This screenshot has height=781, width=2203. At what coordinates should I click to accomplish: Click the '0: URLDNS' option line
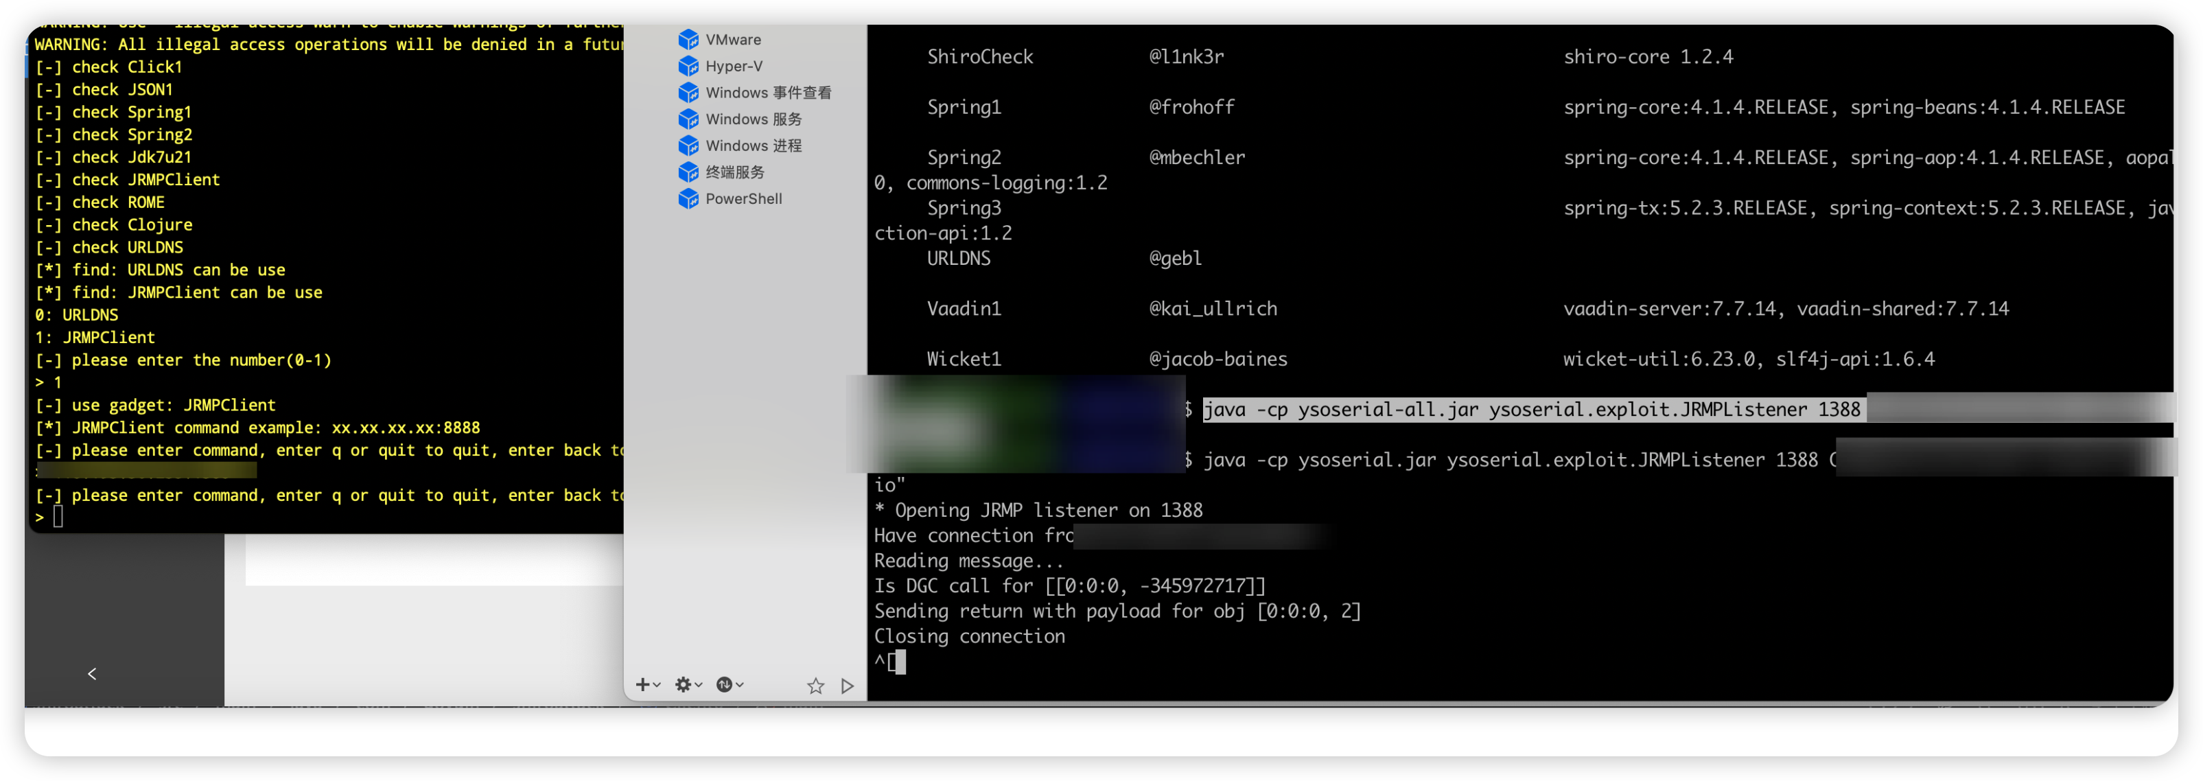pyautogui.click(x=76, y=315)
